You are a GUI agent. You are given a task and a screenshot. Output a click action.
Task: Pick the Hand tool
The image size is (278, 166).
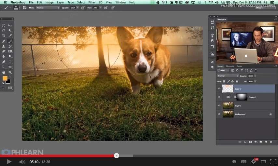tap(4, 72)
